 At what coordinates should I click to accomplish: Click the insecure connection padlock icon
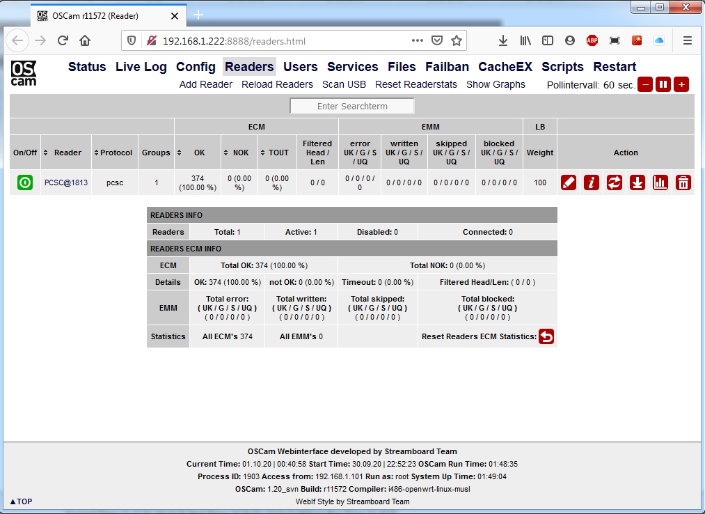[152, 41]
